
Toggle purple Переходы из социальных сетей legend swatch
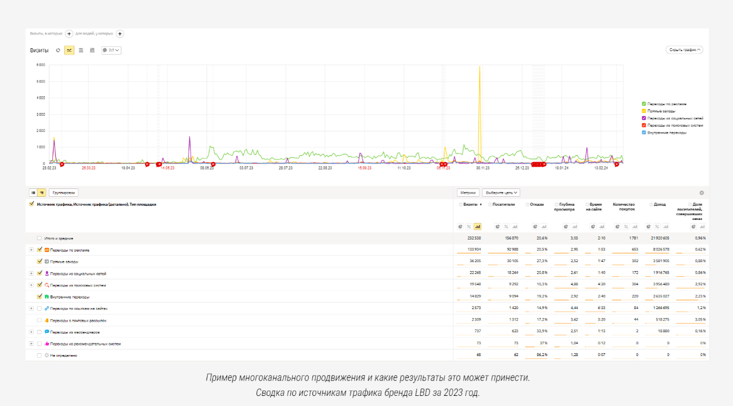click(x=644, y=118)
